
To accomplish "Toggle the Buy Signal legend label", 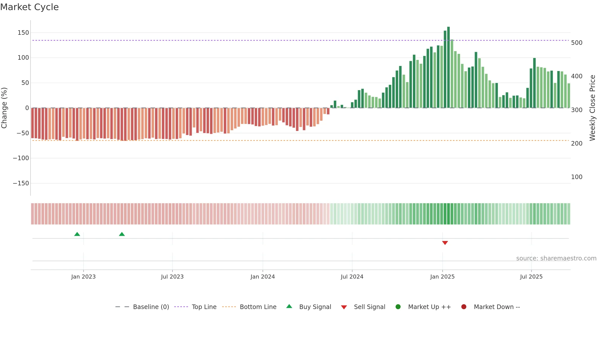I will click(x=315, y=307).
